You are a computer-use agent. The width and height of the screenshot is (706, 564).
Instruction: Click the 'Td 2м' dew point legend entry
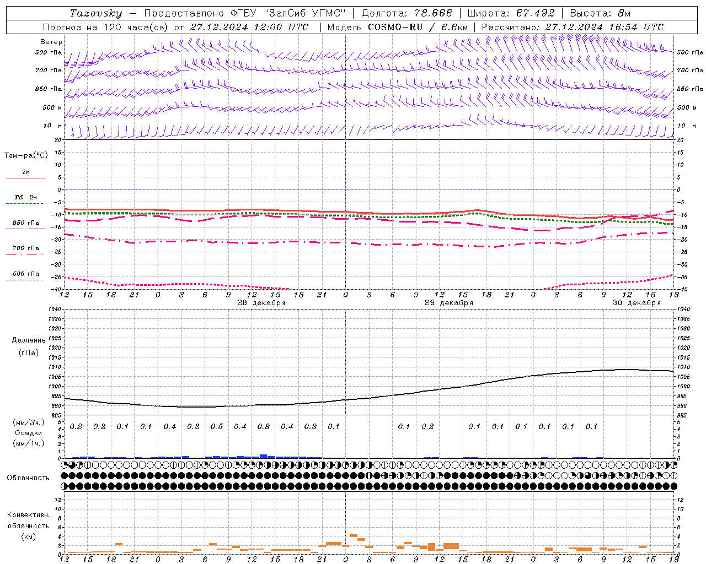click(25, 197)
